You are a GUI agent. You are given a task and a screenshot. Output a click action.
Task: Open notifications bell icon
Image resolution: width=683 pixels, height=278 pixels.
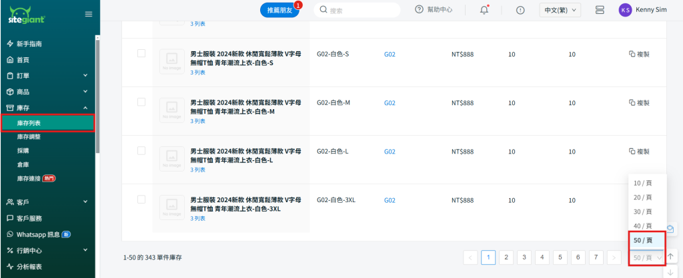[484, 10]
